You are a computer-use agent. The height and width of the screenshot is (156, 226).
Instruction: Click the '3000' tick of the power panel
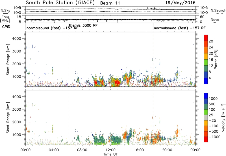click(16, 51)
